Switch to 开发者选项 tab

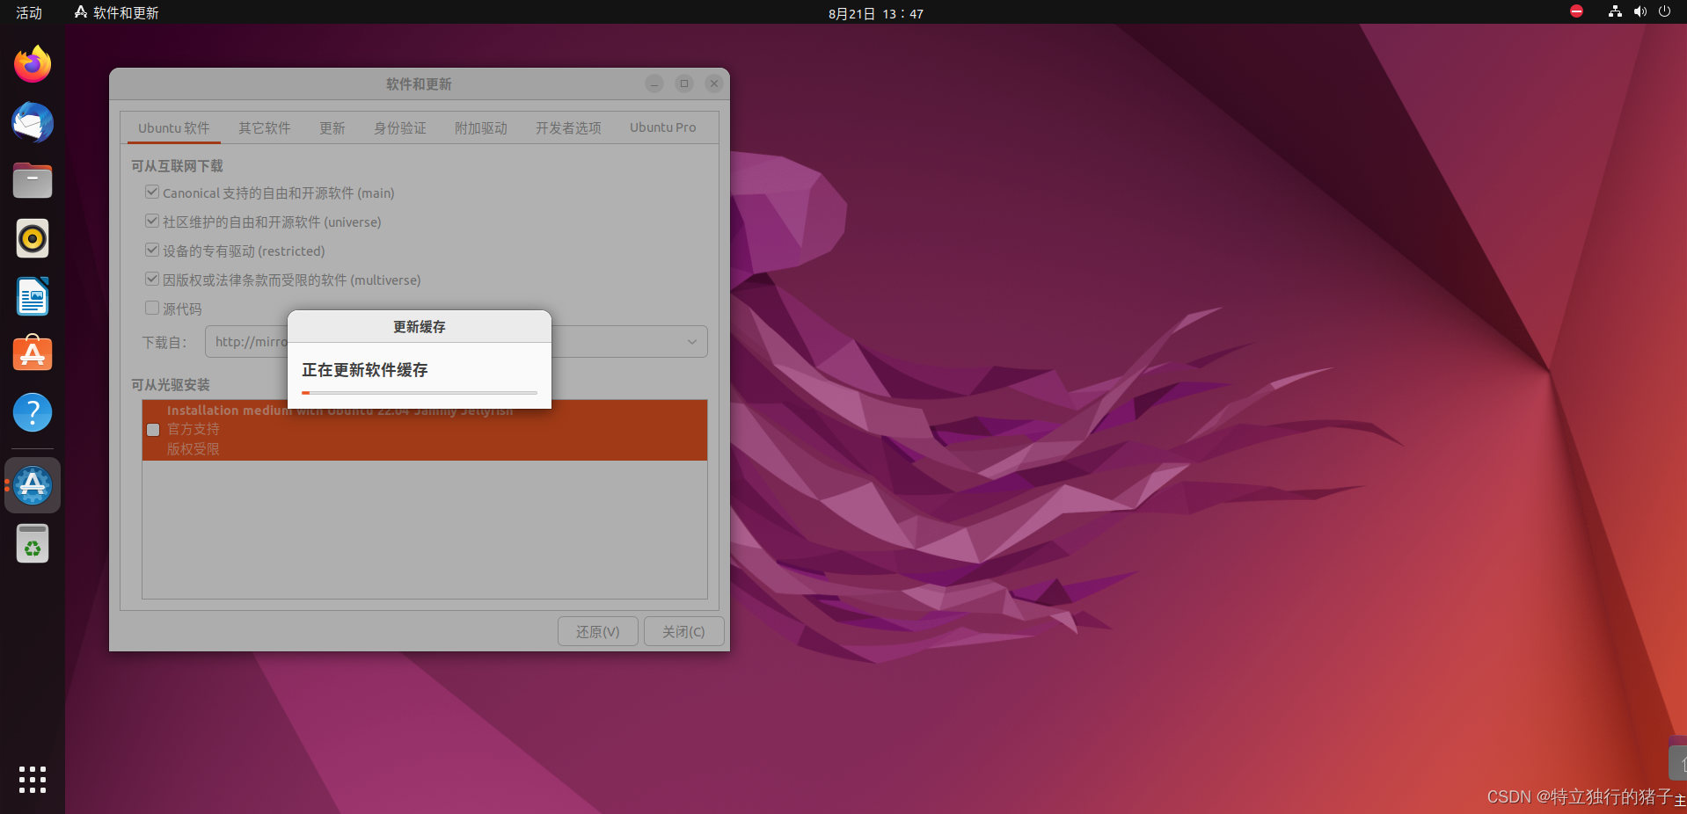568,128
